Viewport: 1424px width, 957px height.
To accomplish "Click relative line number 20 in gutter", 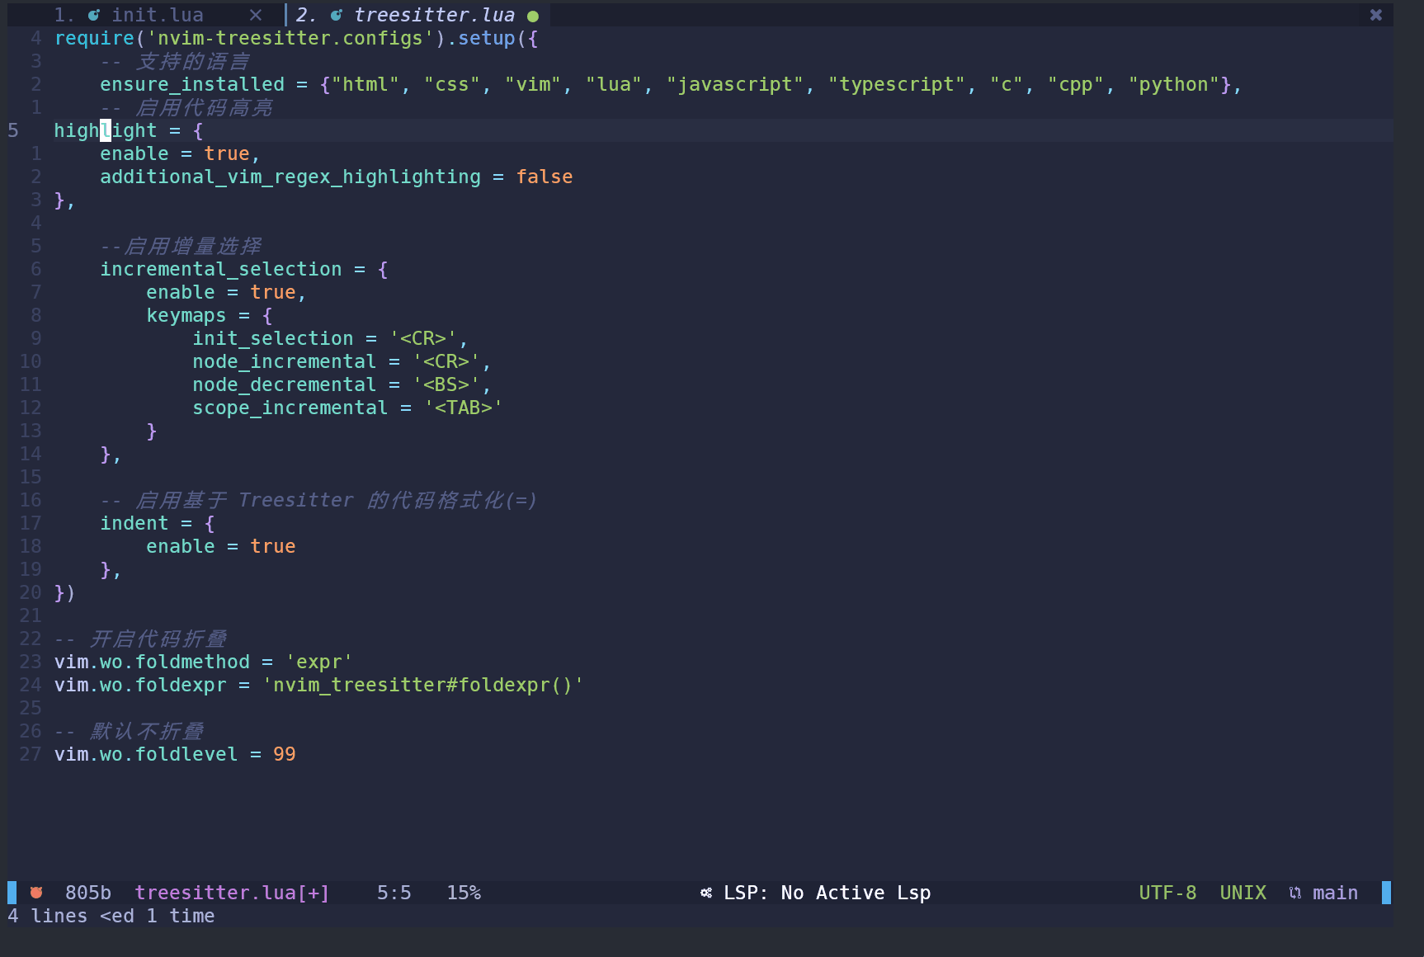I will point(31,592).
